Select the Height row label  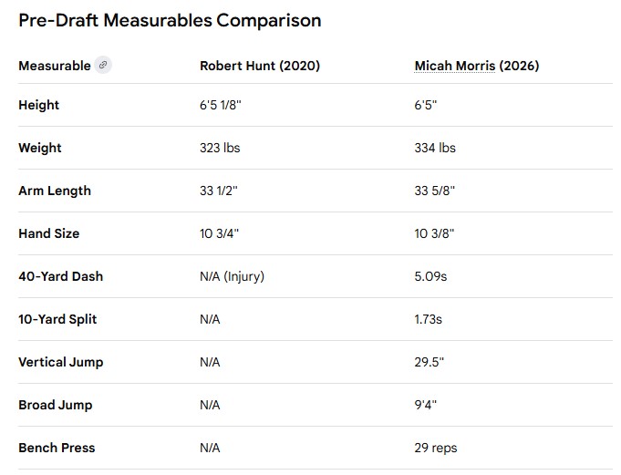pos(38,105)
